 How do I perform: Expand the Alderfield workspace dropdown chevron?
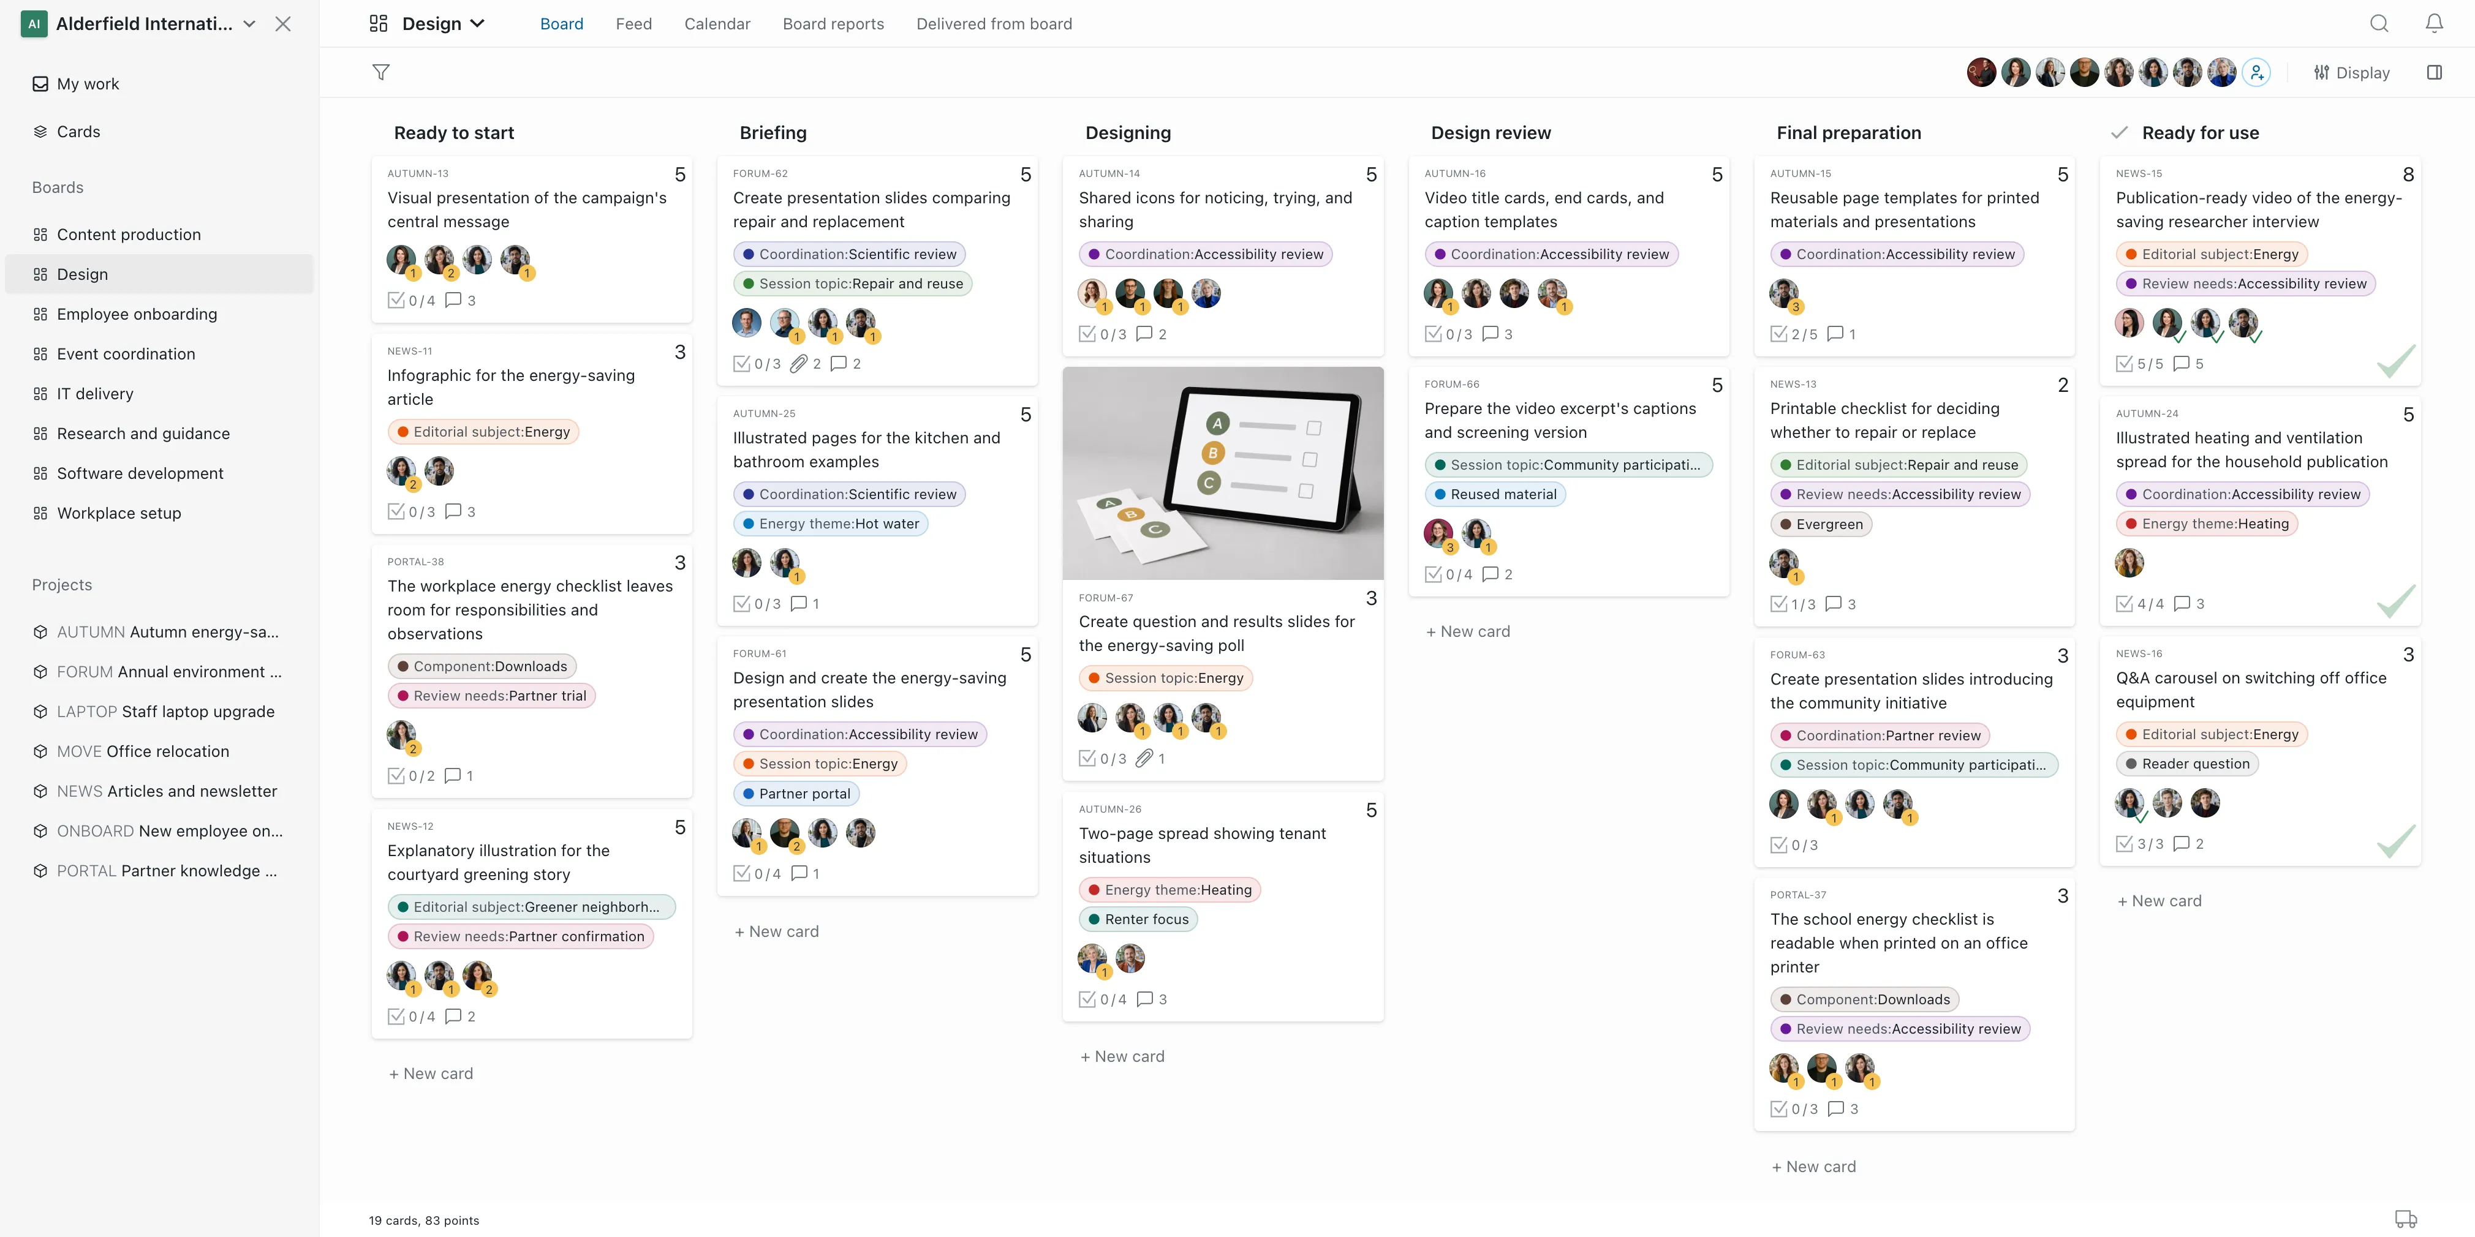[249, 24]
